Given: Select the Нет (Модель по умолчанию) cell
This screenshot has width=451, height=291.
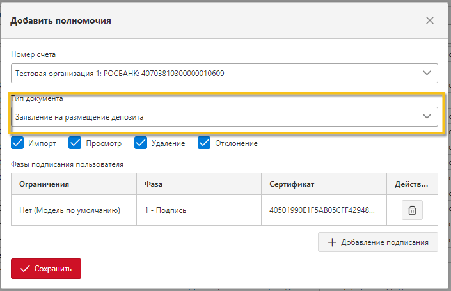Looking at the screenshot, I should [74, 210].
